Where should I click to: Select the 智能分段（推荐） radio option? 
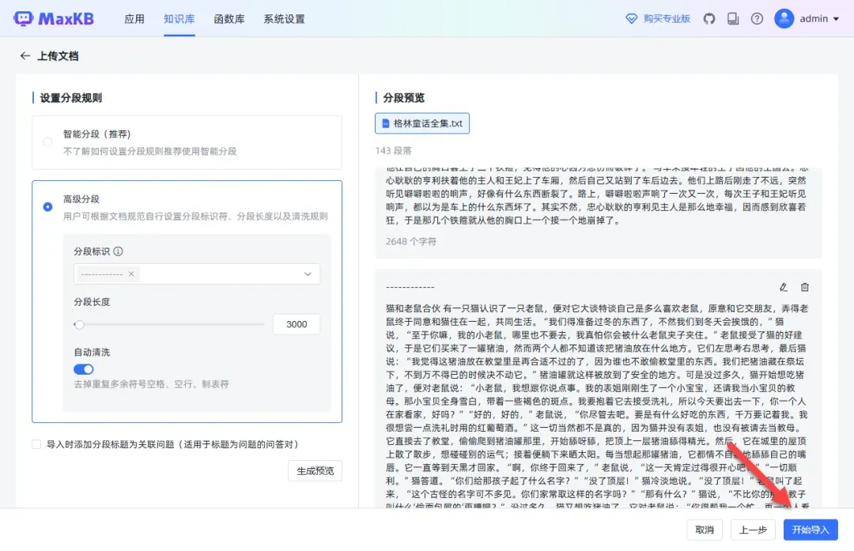(x=48, y=142)
